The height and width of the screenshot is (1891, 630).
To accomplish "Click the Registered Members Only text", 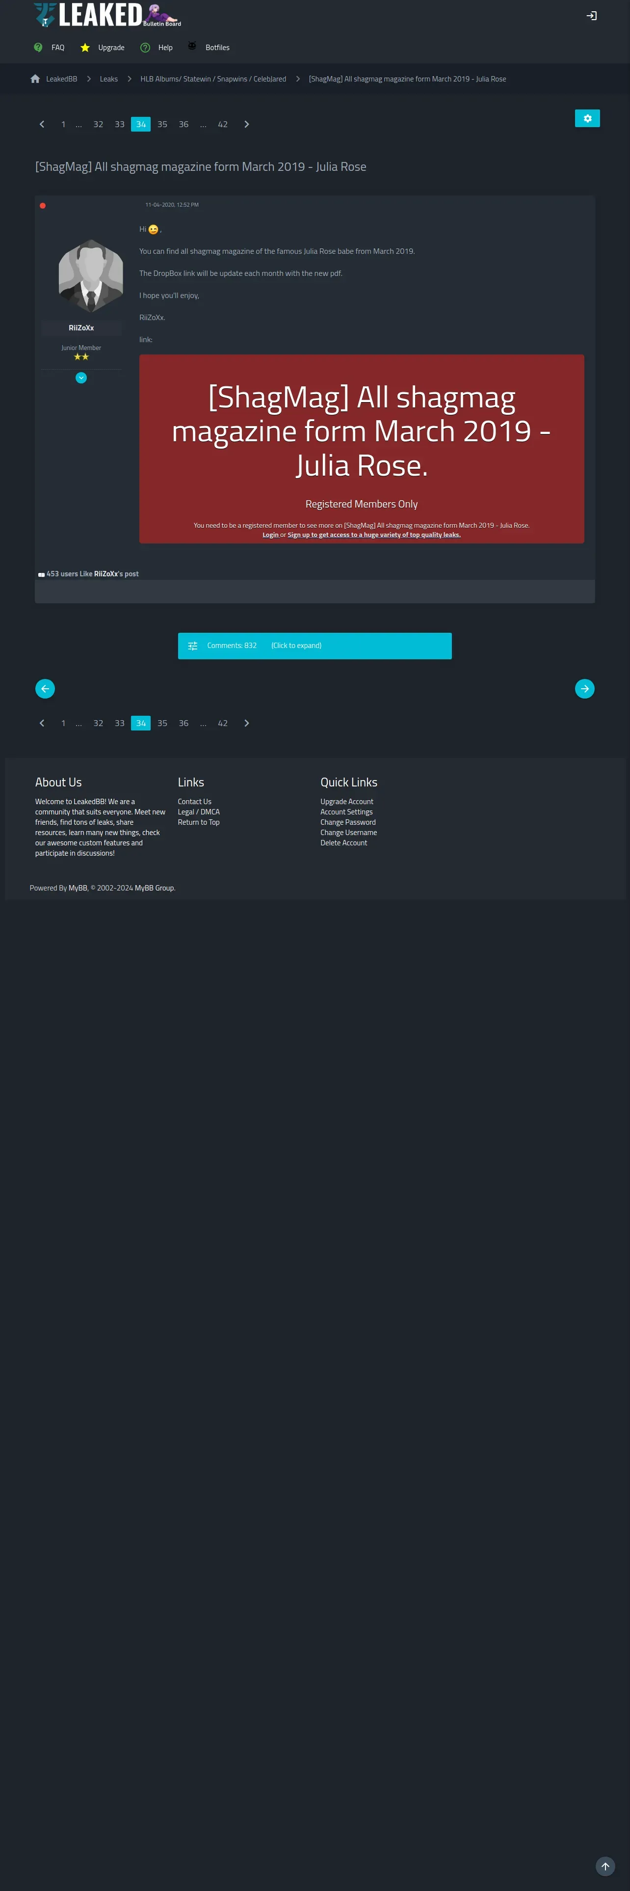I will tap(362, 504).
